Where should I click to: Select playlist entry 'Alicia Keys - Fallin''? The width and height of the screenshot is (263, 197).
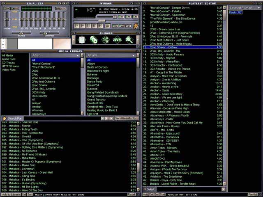pos(161,119)
